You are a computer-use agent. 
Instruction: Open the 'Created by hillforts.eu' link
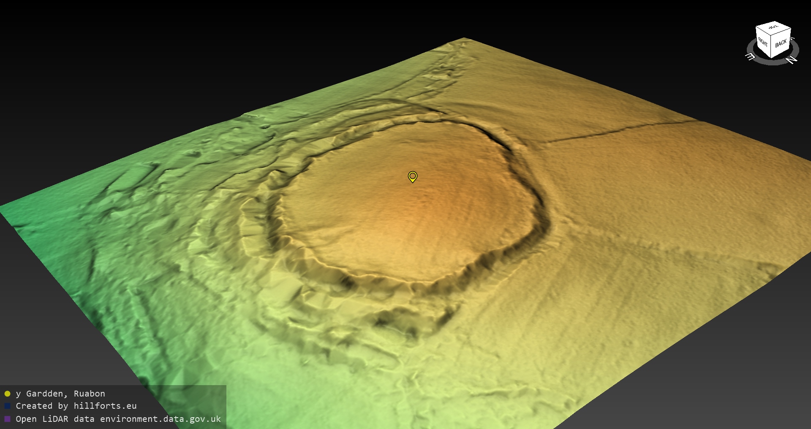pos(76,406)
